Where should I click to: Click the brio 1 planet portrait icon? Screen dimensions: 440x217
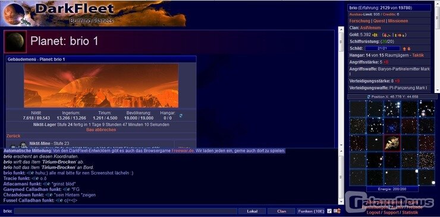[15, 42]
